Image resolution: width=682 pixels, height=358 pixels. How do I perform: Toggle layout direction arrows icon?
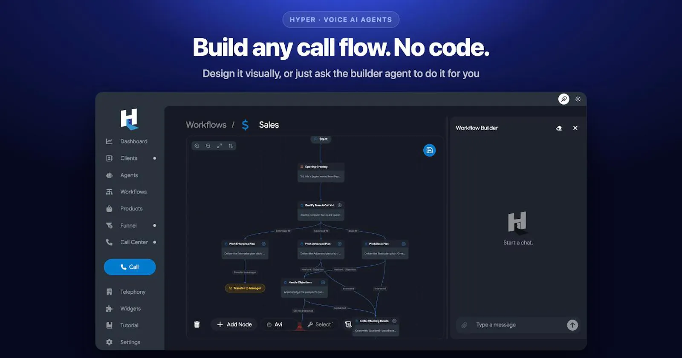231,146
